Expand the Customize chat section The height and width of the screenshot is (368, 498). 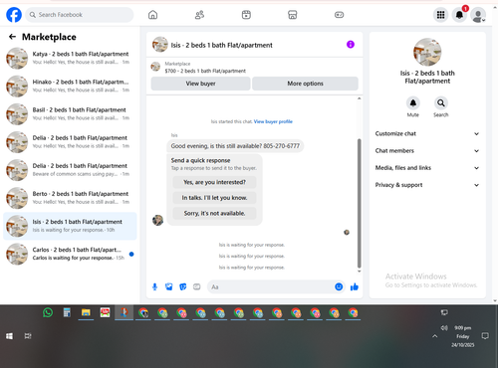click(427, 133)
